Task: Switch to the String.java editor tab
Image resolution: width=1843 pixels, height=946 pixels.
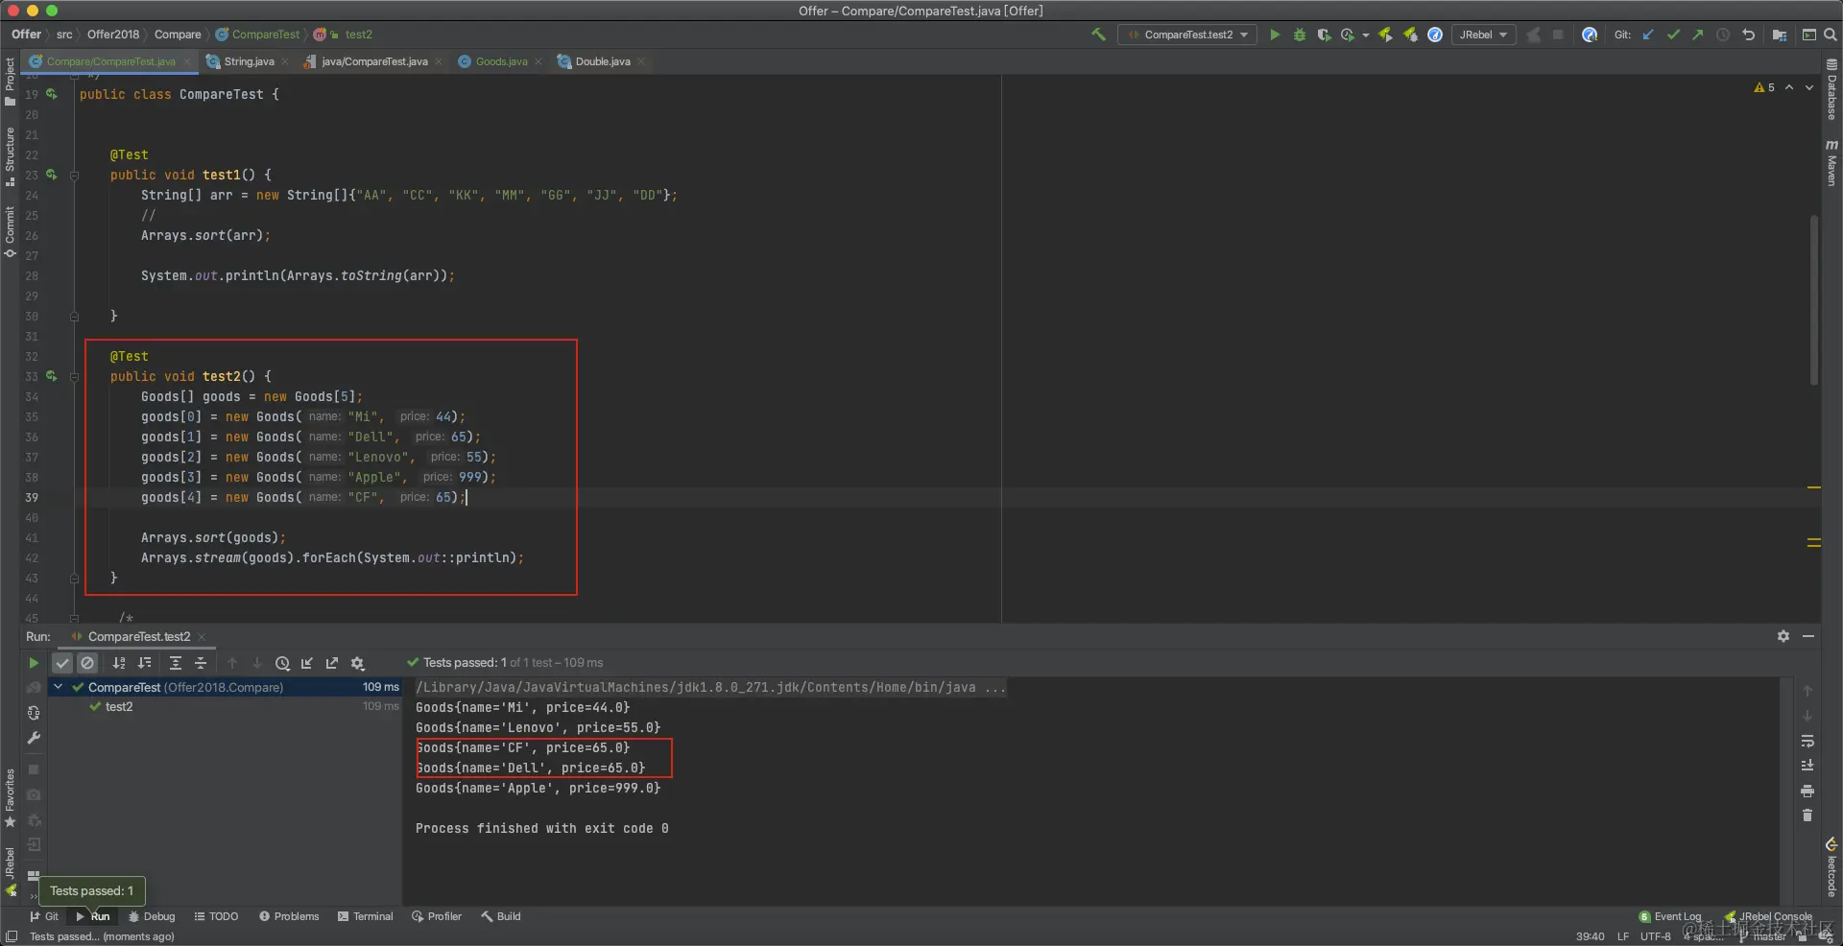Action: [x=248, y=61]
